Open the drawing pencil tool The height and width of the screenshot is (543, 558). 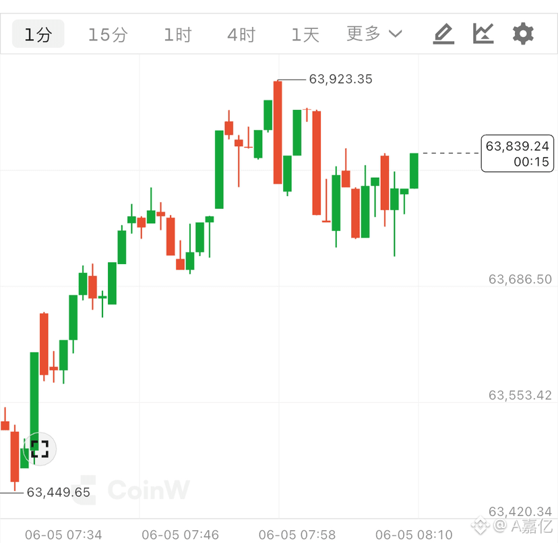click(443, 34)
